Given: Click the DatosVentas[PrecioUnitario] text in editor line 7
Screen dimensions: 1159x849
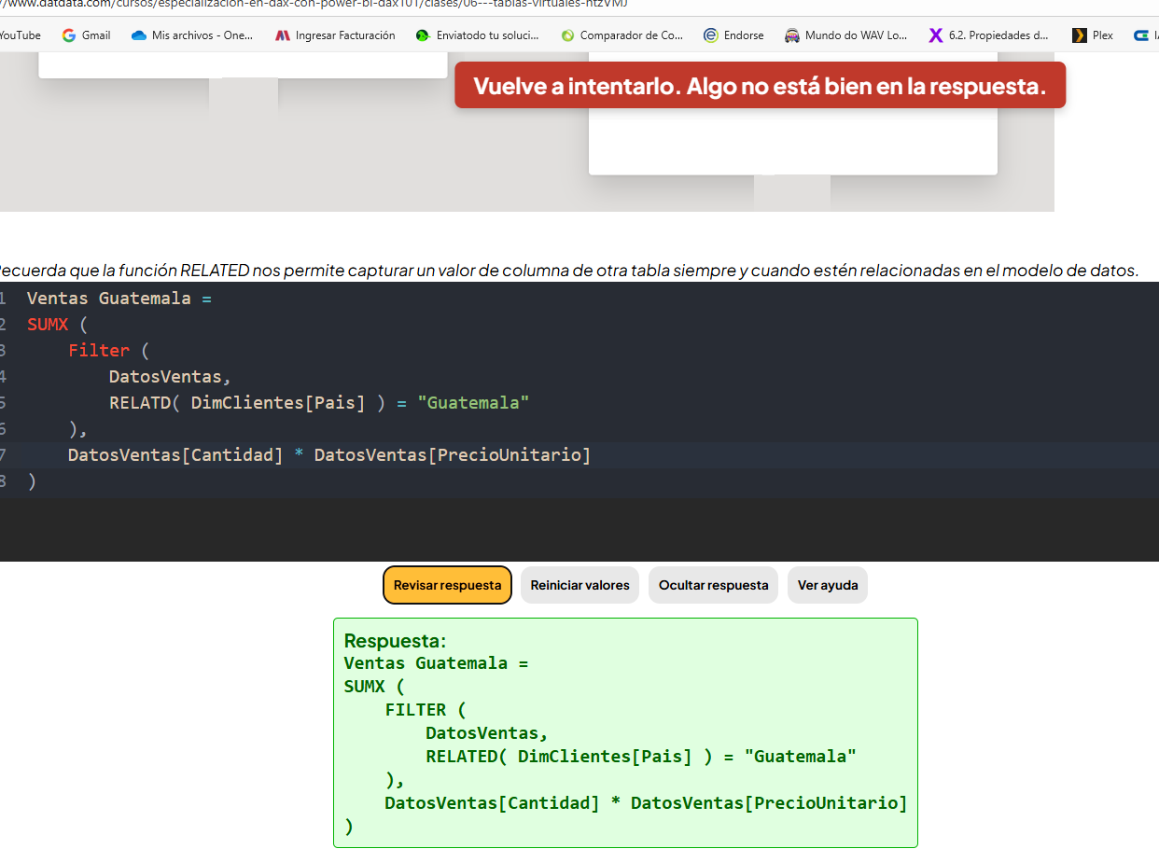Looking at the screenshot, I should coord(453,455).
